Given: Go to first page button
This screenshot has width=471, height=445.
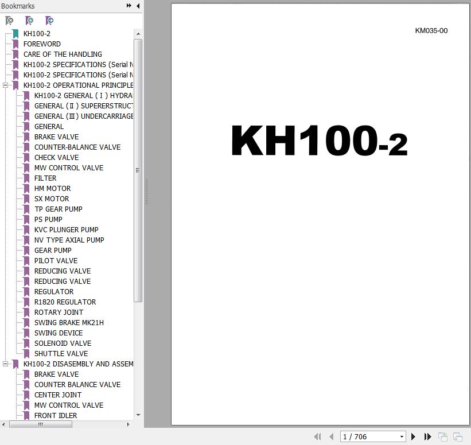Looking at the screenshot, I should [x=317, y=436].
